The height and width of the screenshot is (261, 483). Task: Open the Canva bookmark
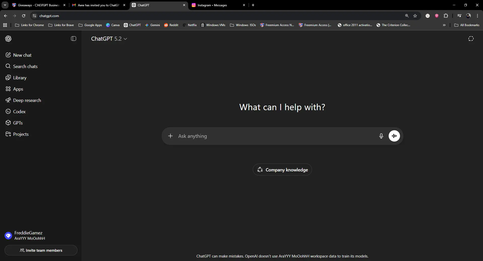pos(113,25)
